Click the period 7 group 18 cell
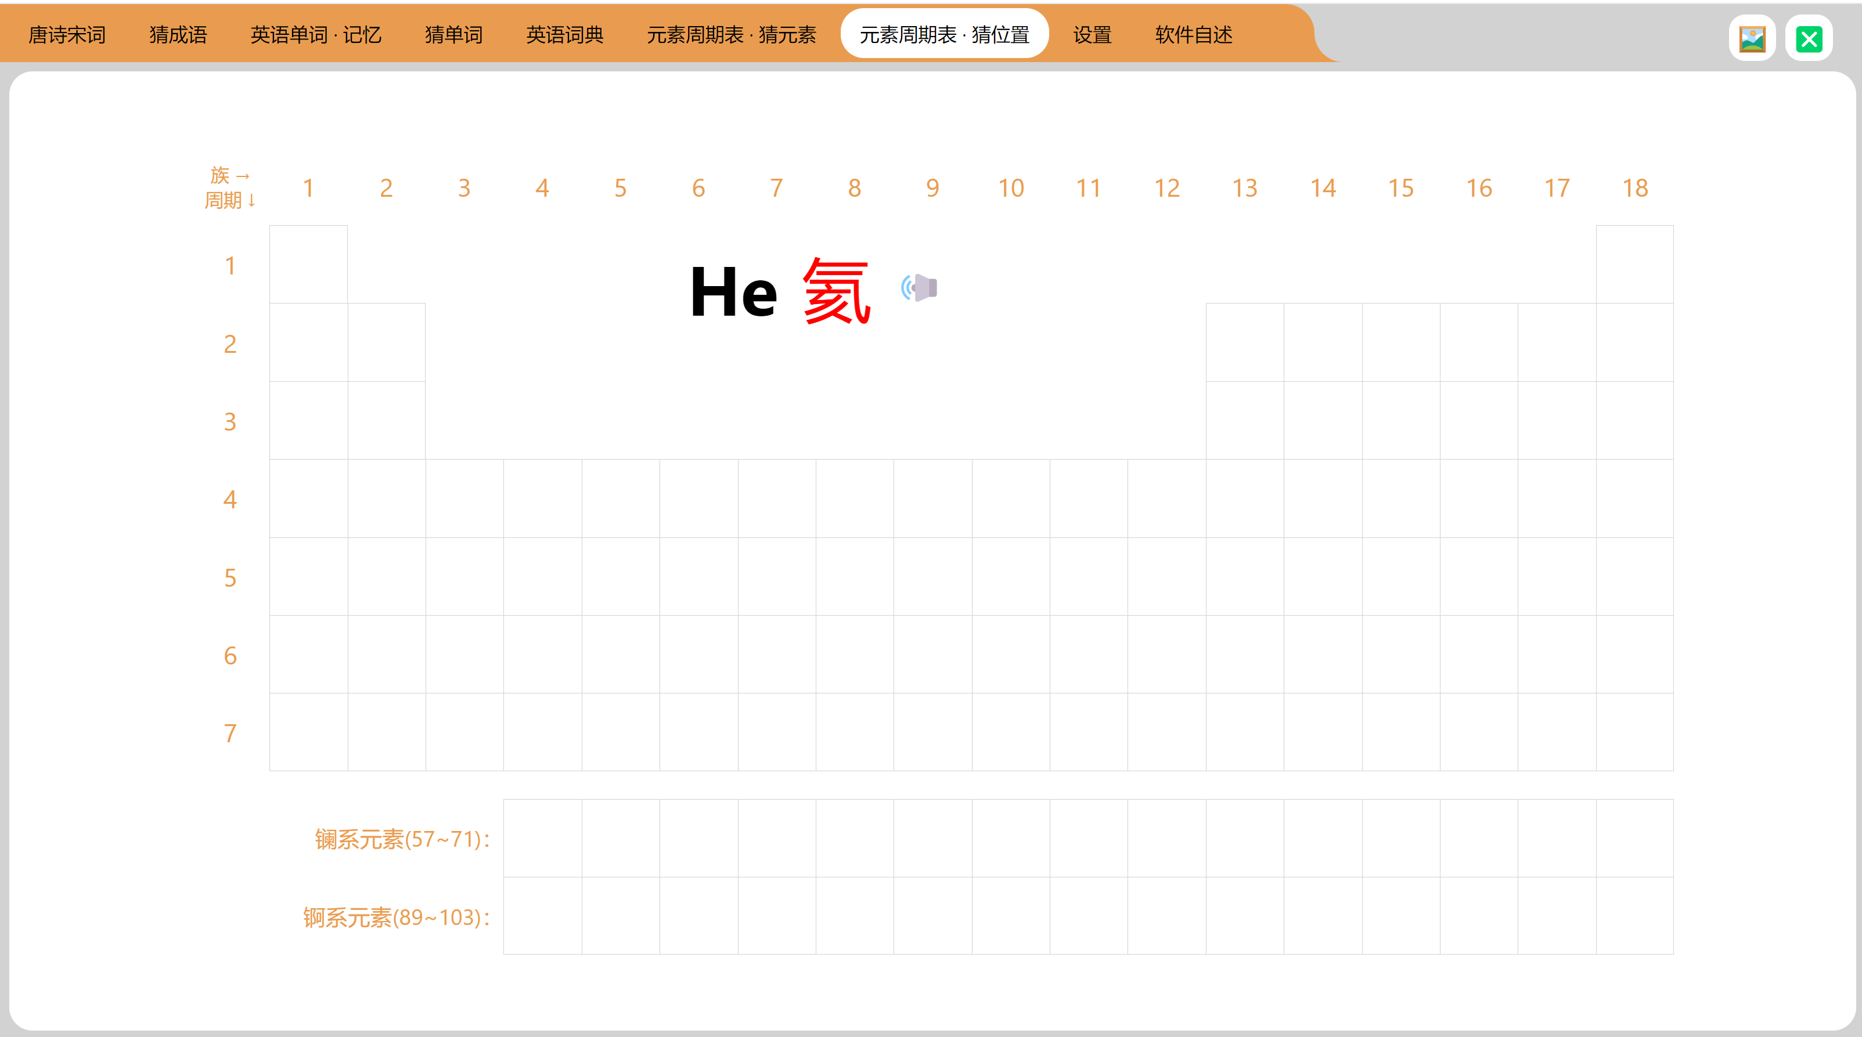 click(1634, 732)
